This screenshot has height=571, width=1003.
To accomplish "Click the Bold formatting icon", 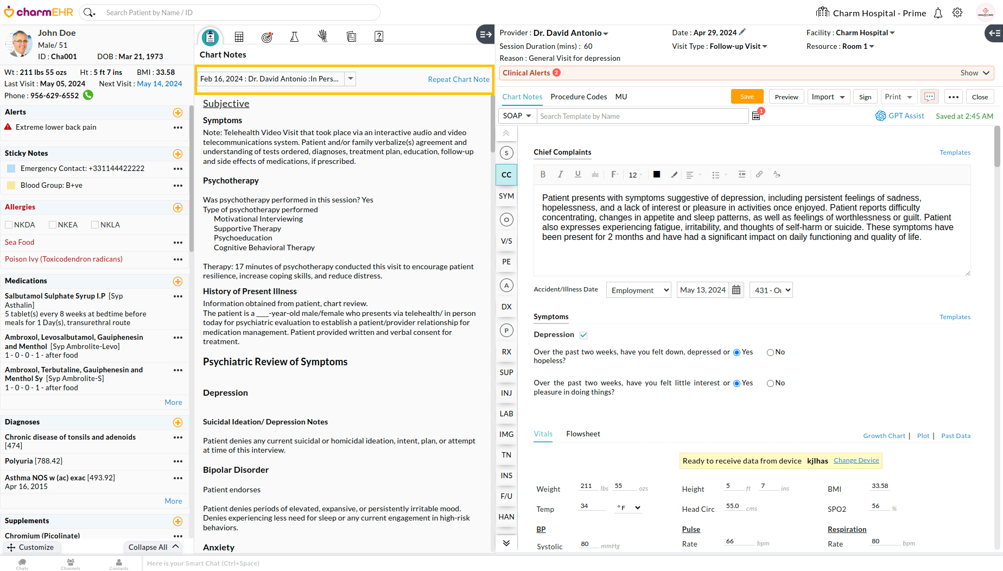I will click(x=543, y=175).
